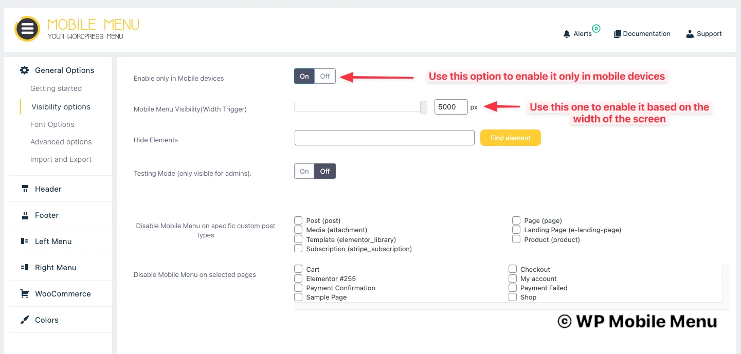Focus the Hide Elements text field
This screenshot has height=354, width=741.
[x=385, y=138]
